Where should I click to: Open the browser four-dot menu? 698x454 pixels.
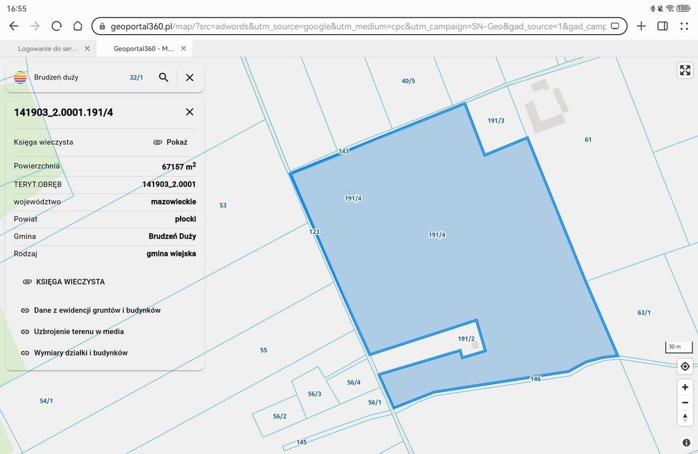coord(684,27)
